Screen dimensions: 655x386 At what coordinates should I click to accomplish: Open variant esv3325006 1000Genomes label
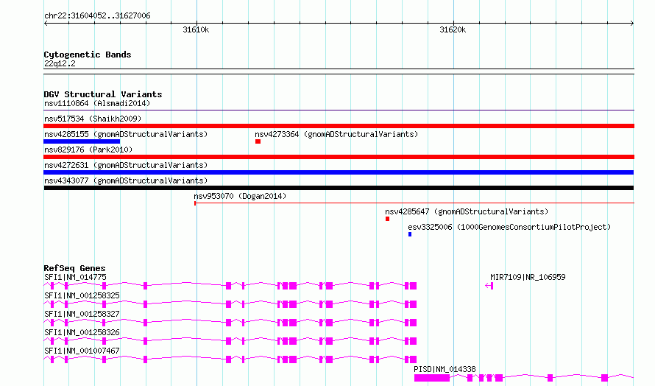point(509,227)
